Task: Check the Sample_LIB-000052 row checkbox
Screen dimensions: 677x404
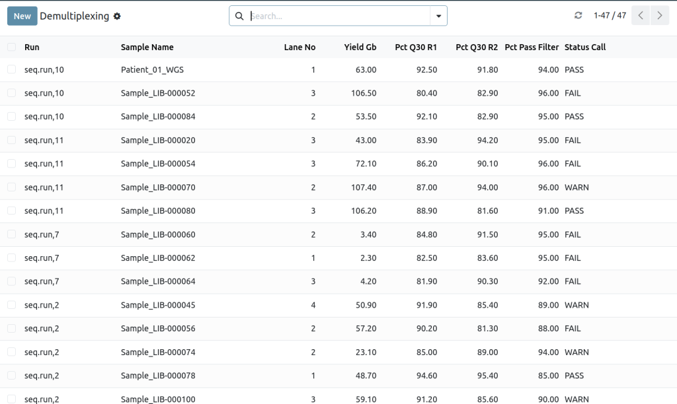Action: 11,93
